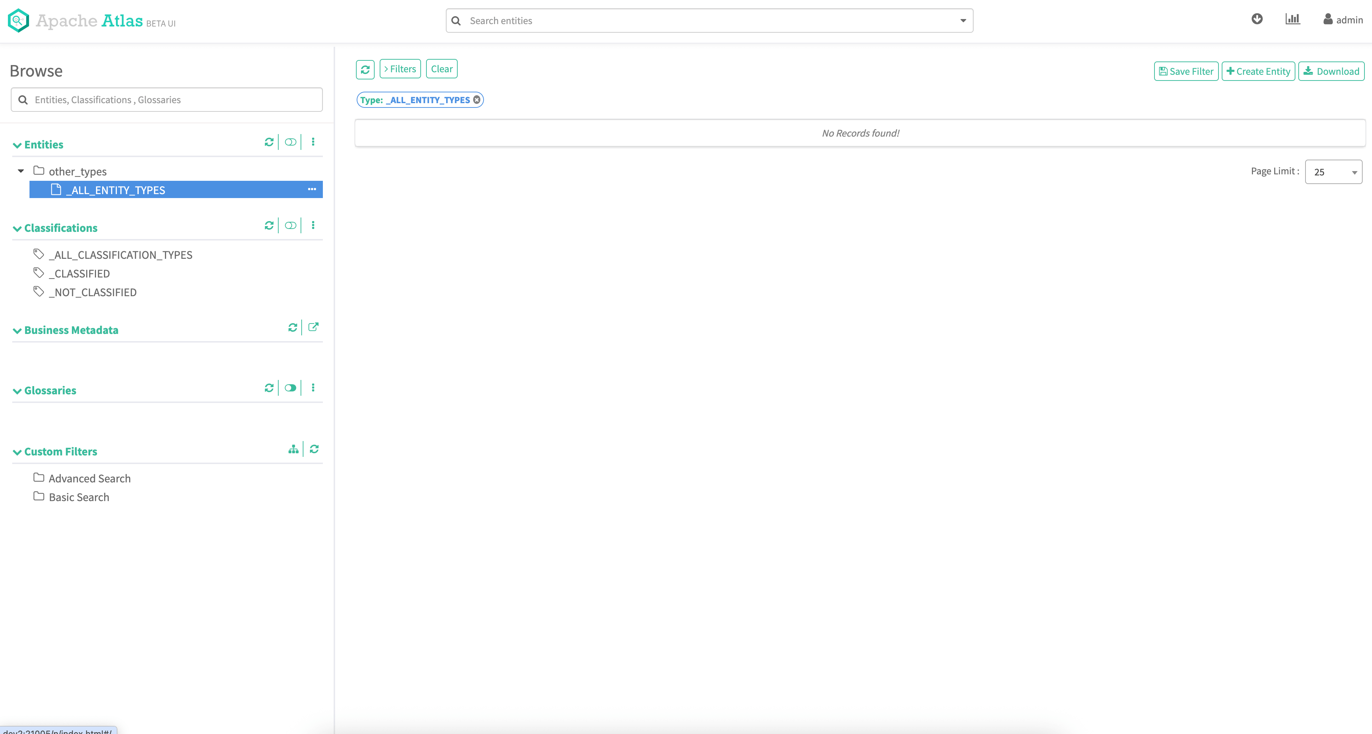The width and height of the screenshot is (1372, 734).
Task: Open the Page Limit dropdown
Action: [1333, 172]
